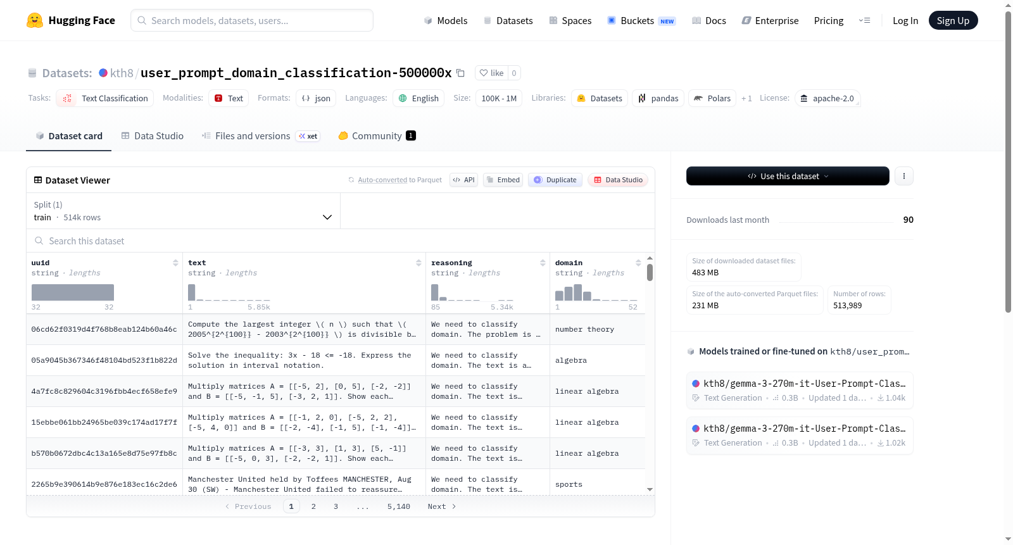
Task: Open the Docs nav item
Action: coord(709,21)
